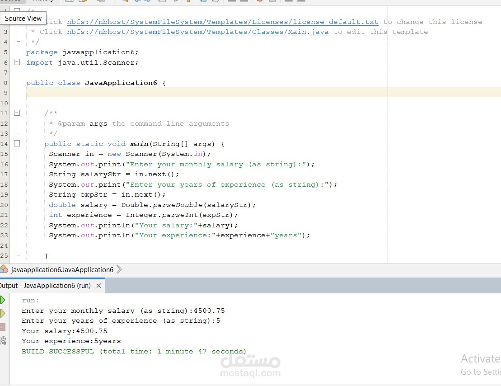Click "package javaapplication6;" code line
The height and width of the screenshot is (386, 501).
[x=82, y=52]
